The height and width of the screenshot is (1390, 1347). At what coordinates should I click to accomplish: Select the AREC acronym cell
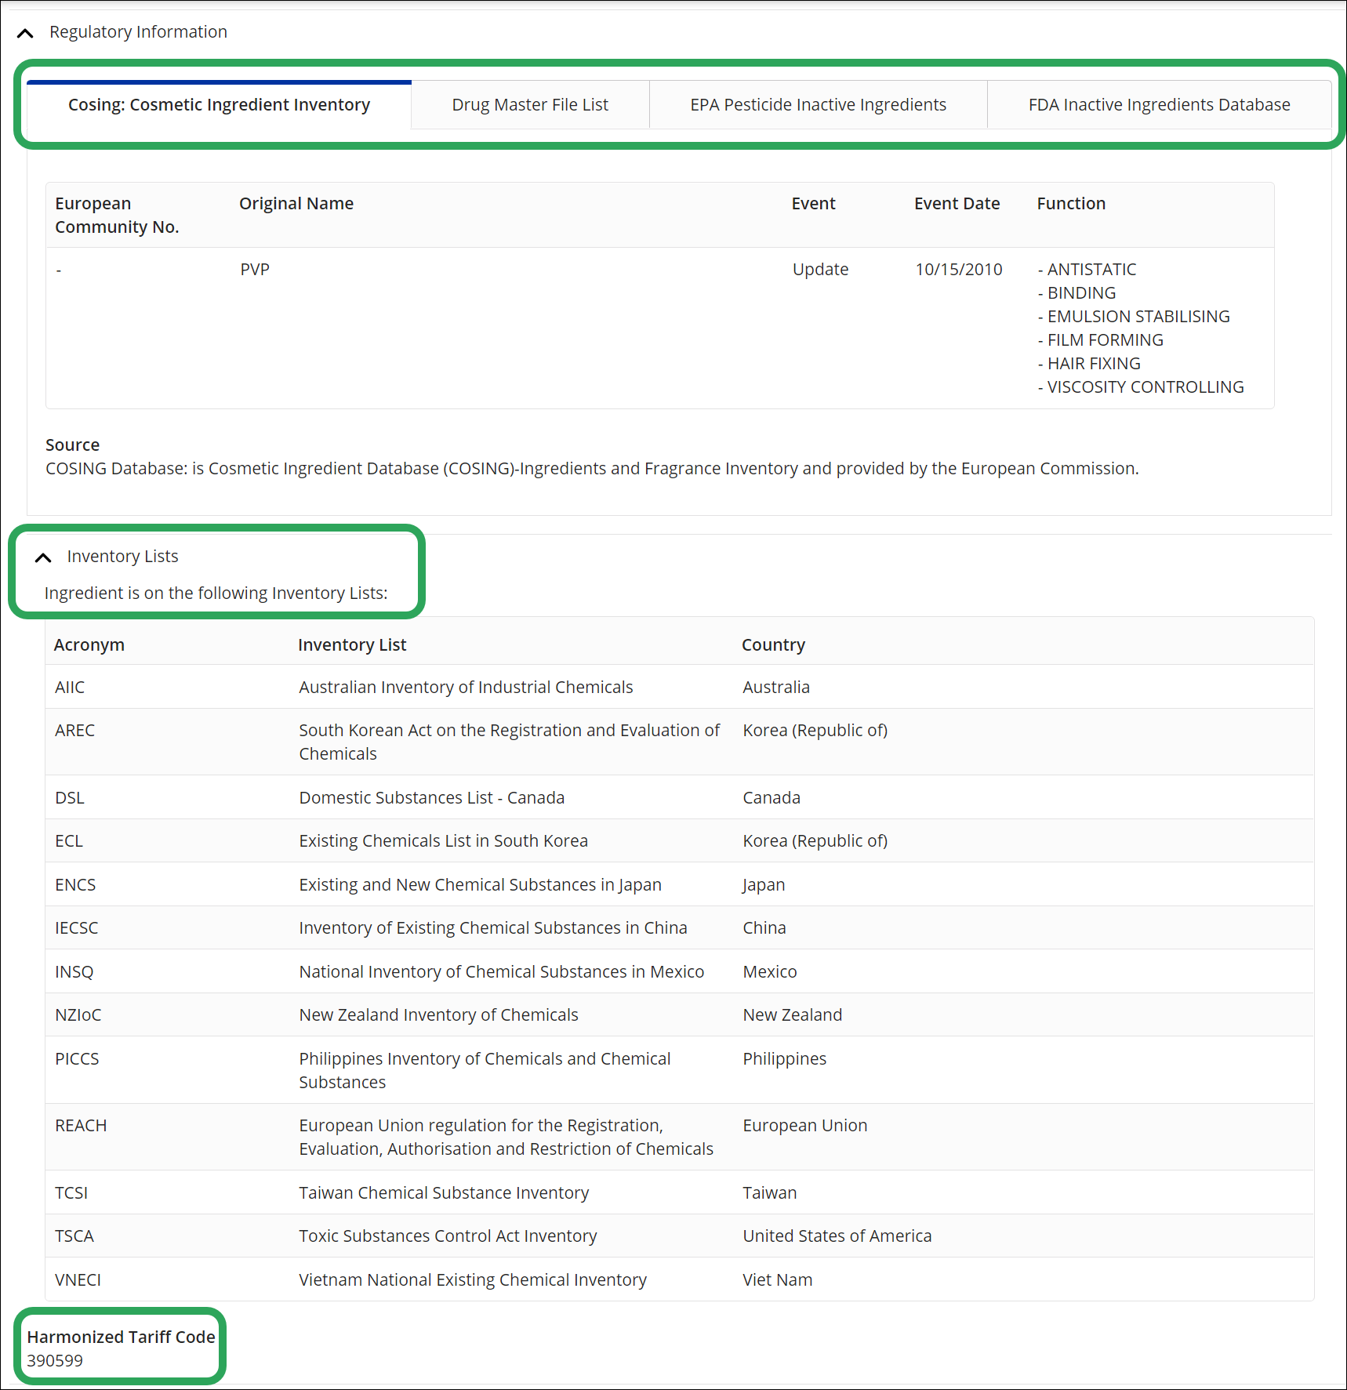[74, 730]
